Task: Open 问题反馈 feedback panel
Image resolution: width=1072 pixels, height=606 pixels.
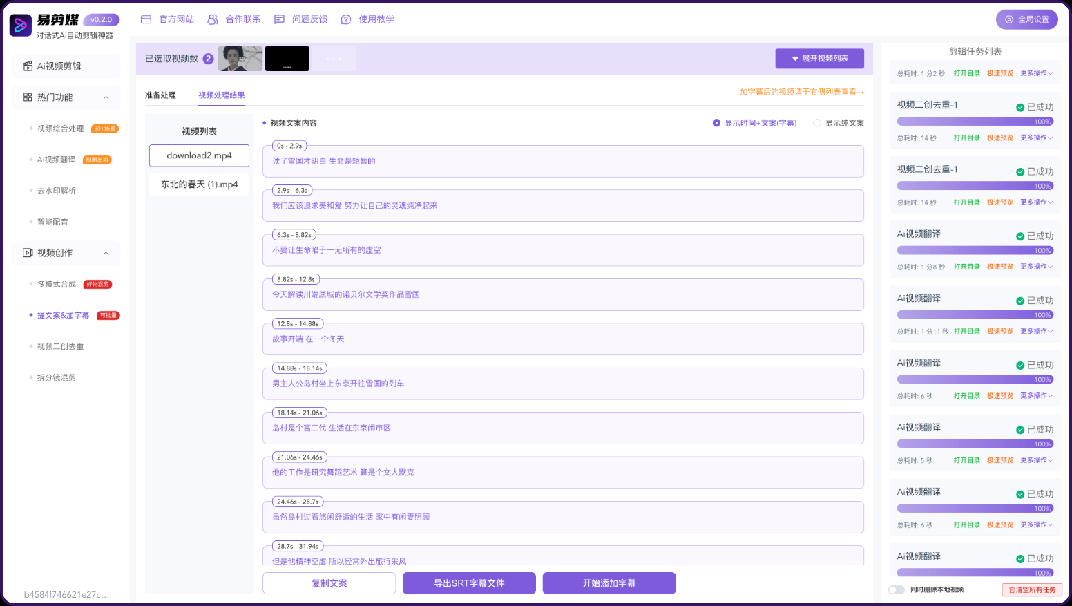Action: [x=303, y=19]
